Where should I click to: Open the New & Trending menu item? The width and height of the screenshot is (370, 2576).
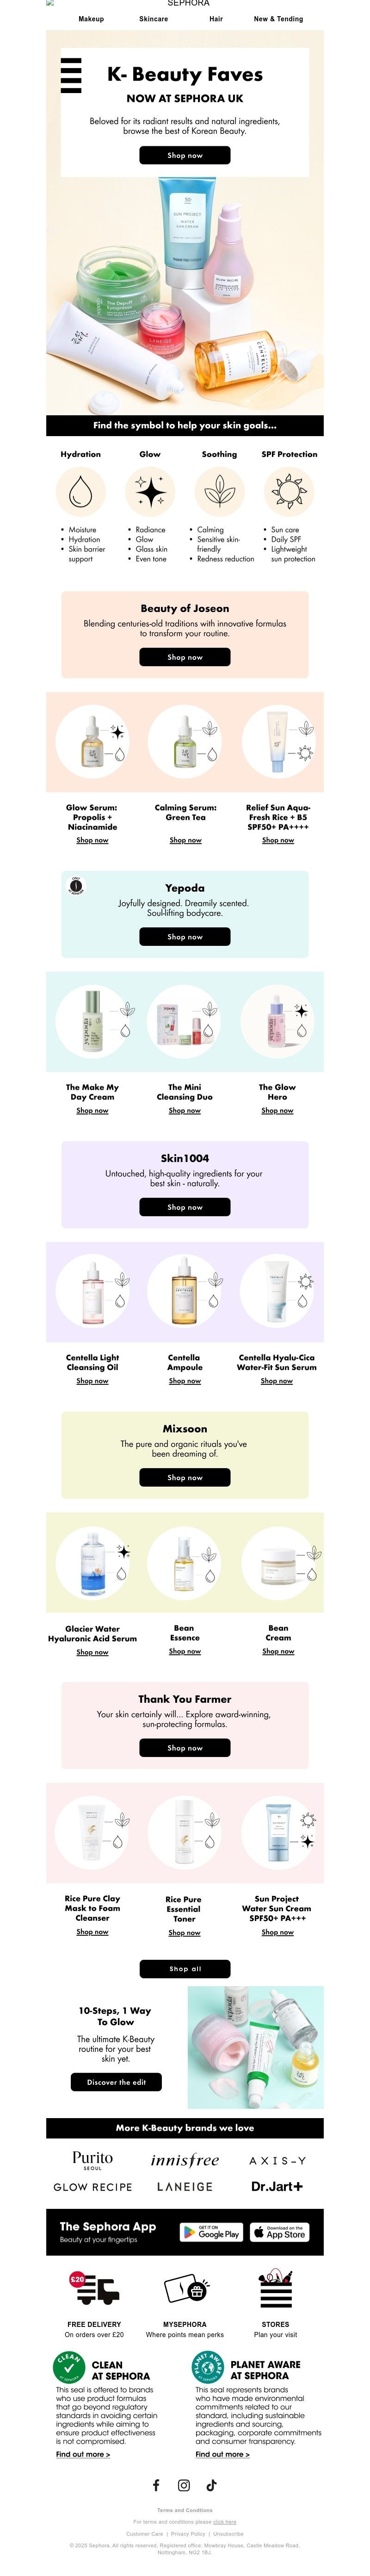pos(278,19)
